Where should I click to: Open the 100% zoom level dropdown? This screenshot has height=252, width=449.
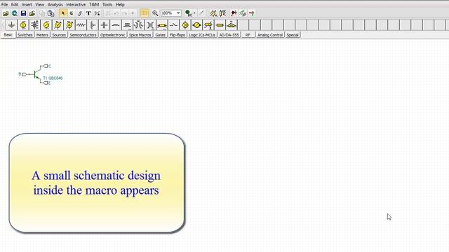(x=178, y=13)
